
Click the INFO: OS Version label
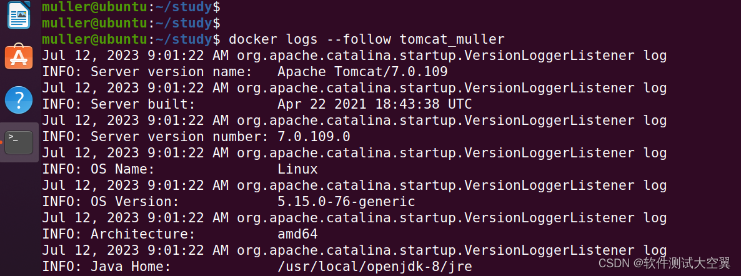point(111,202)
